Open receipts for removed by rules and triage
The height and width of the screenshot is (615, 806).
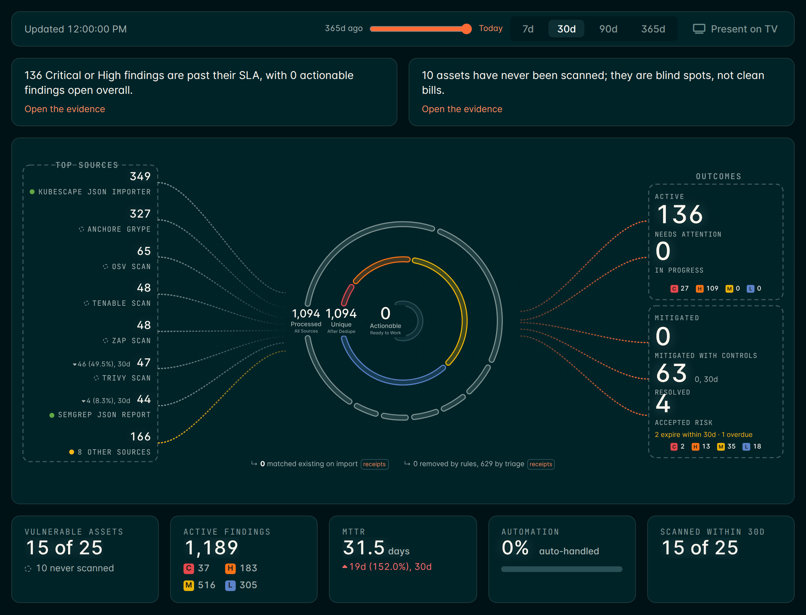point(541,464)
